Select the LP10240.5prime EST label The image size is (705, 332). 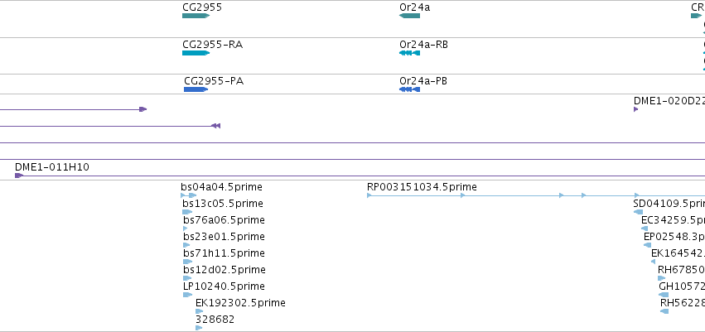(x=224, y=286)
